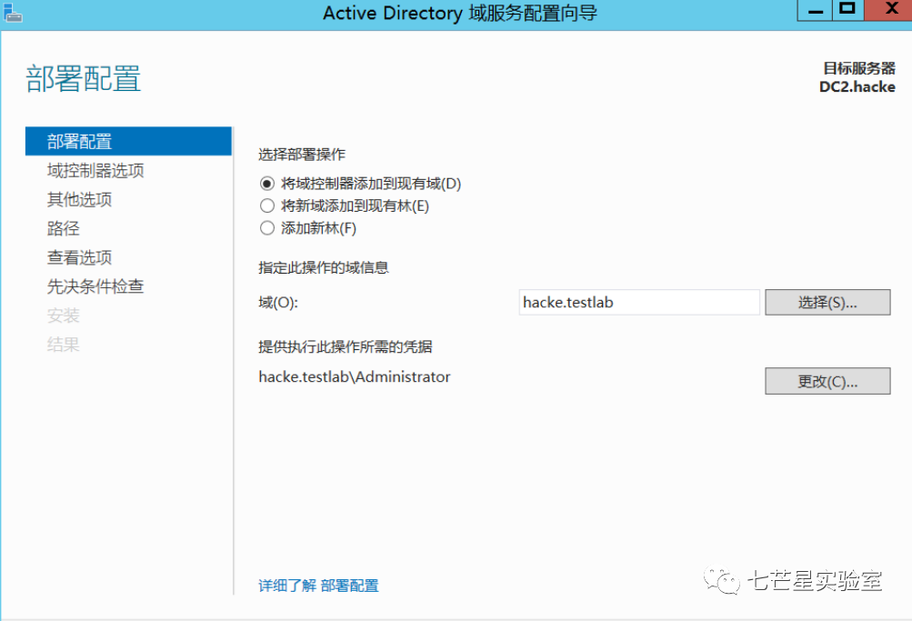Minimize the wizard window

816,10
